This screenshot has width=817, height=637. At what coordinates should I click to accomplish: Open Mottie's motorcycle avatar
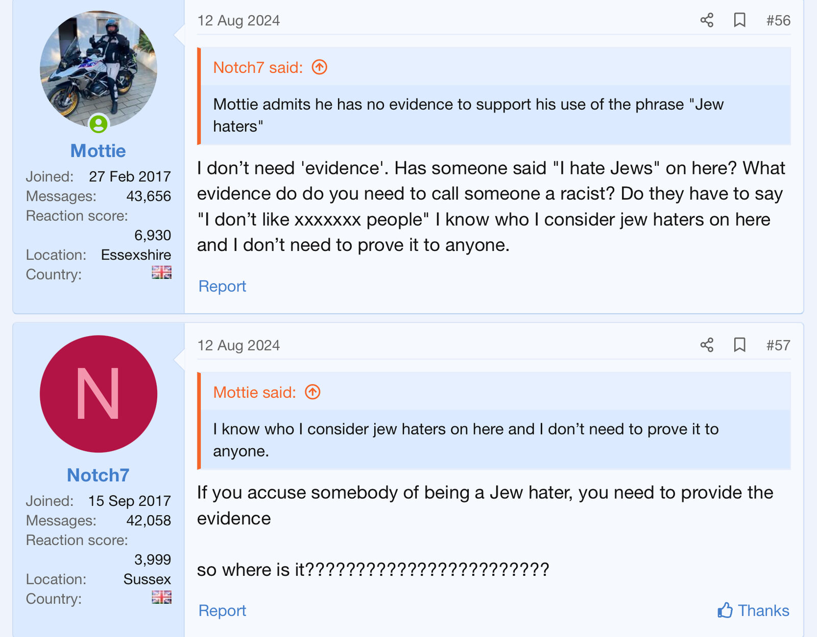99,66
